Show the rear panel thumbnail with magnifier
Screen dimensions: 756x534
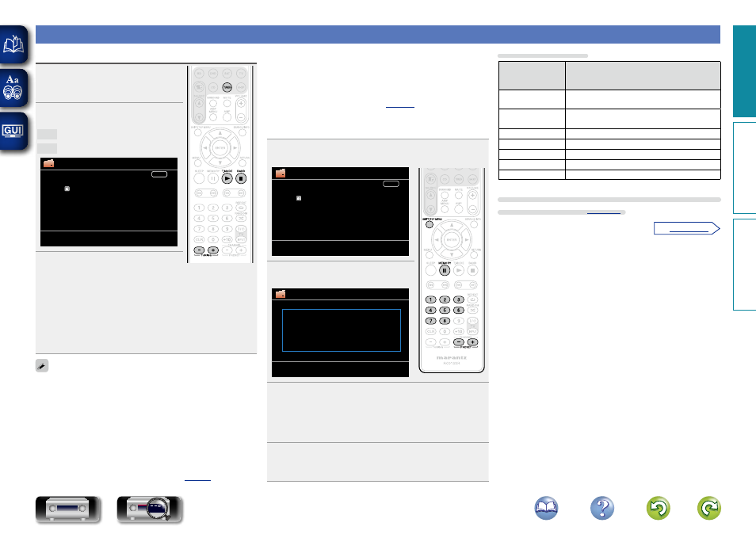150,509
